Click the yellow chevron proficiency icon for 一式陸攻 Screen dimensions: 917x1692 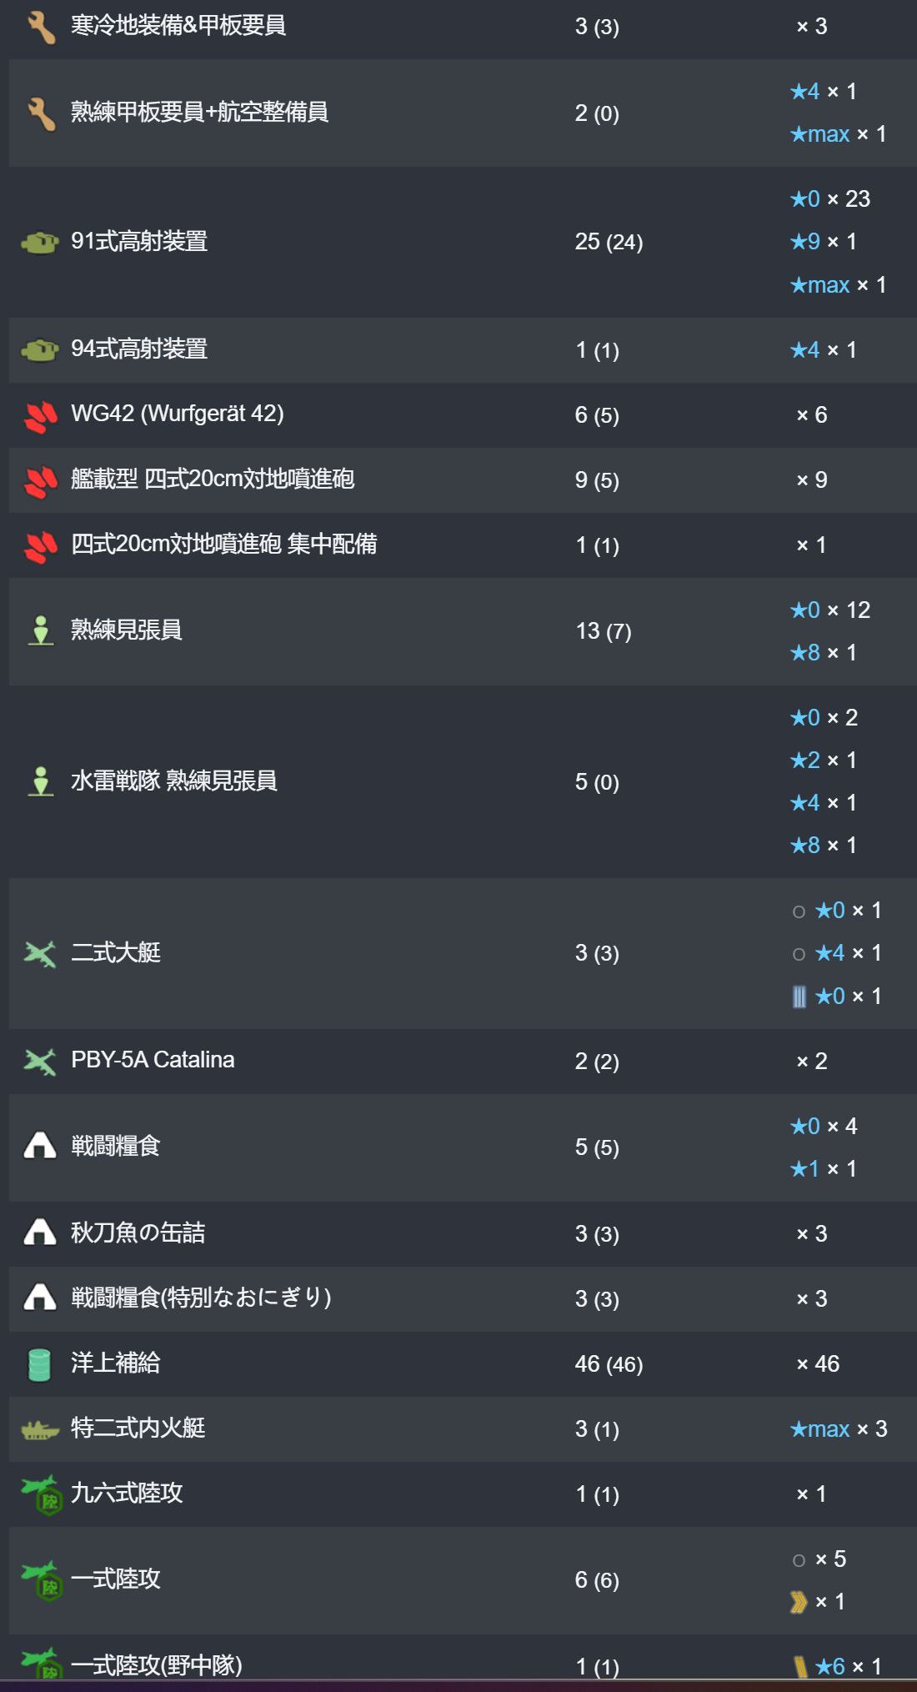pos(799,1602)
